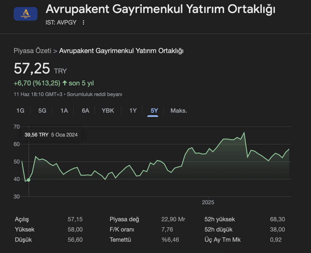Click the 60 y-axis label

(17, 144)
